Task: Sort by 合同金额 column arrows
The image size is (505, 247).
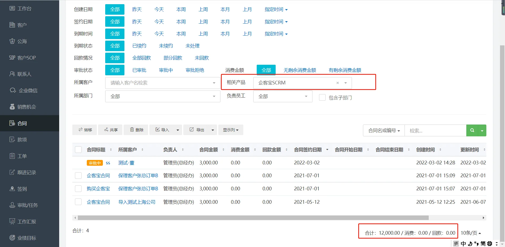Action: click(223, 150)
